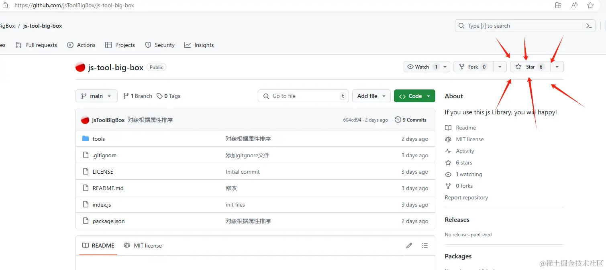Screen dimensions: 606x270
Task: Open the .gitignore file
Action: 104,155
